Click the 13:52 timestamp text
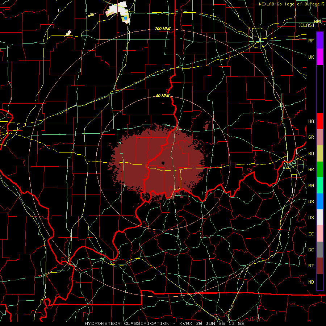This screenshot has height=326, width=326. [237, 323]
